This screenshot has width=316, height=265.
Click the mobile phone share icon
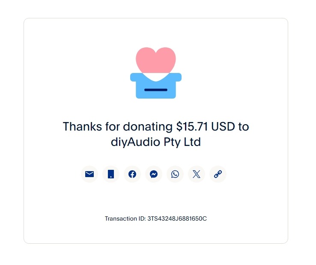click(x=111, y=174)
